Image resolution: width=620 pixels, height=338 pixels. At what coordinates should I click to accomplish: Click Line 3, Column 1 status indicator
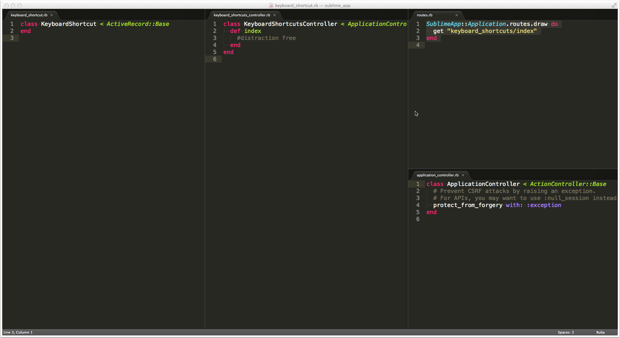[x=18, y=332]
